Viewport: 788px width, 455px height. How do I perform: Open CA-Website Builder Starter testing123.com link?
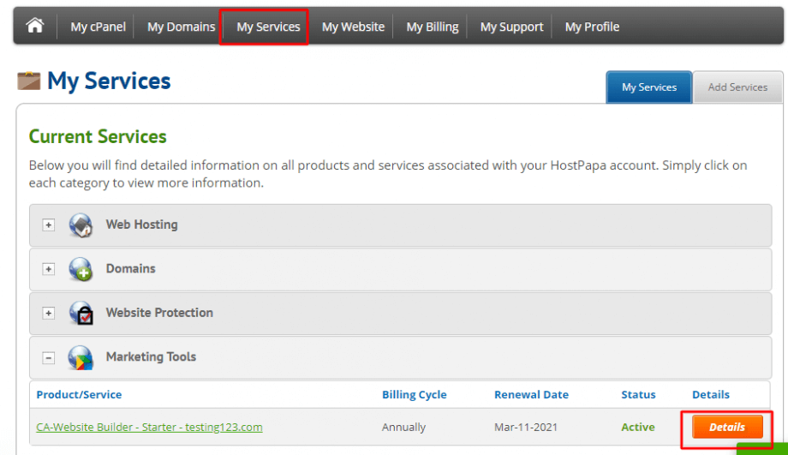pyautogui.click(x=149, y=427)
